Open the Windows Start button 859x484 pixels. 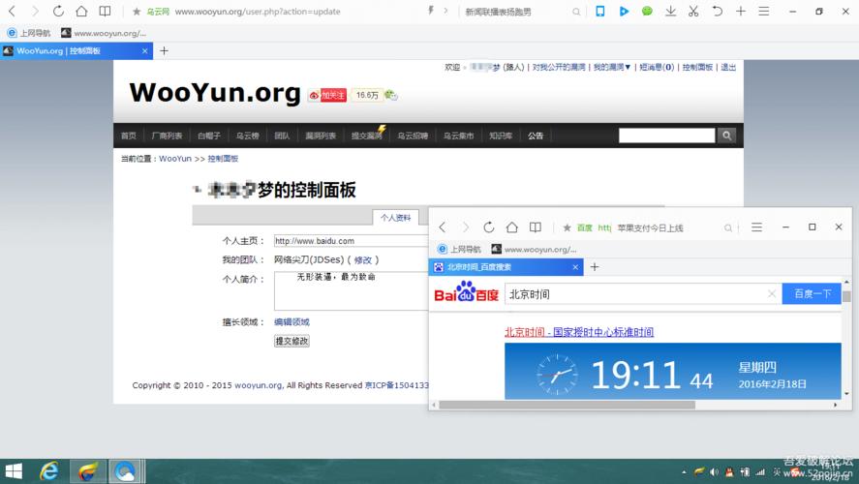[14, 471]
